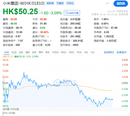Image resolution: width=130 pixels, height=116 pixels.
Task: Switch to the 周K chart tab
Action: click(28, 52)
